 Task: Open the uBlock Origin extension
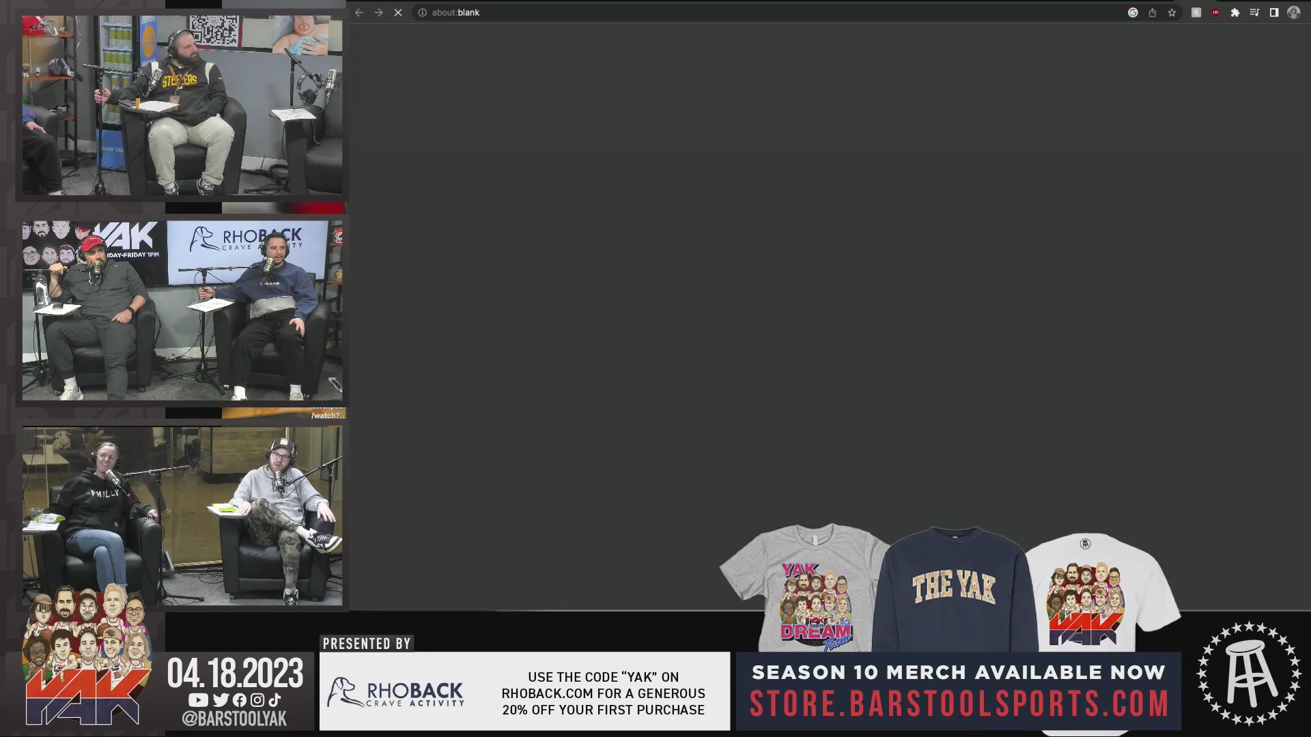[1215, 12]
